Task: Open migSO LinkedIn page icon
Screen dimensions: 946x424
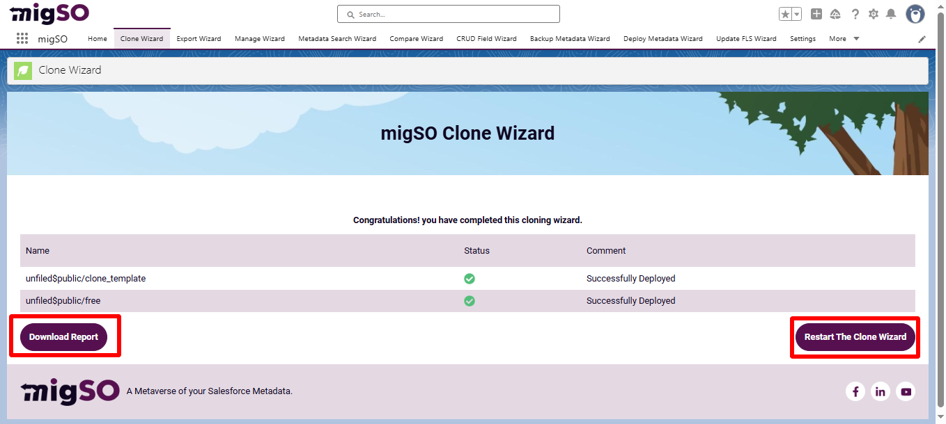Action: point(881,392)
